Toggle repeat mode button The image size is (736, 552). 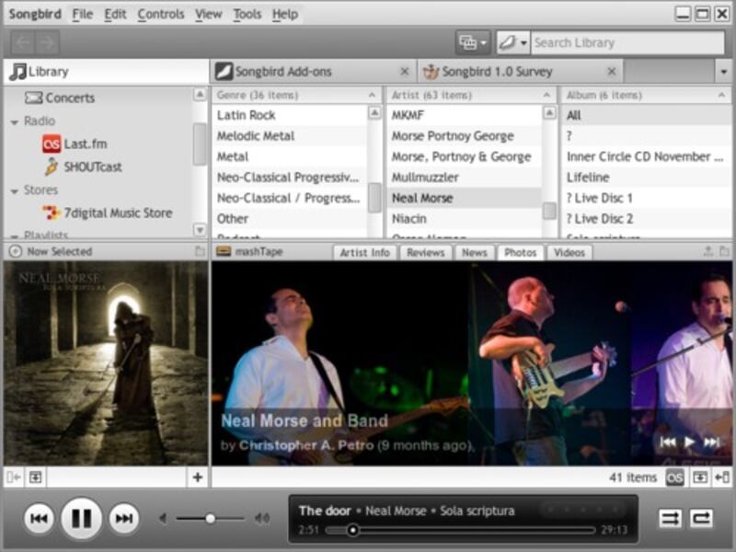click(x=702, y=519)
